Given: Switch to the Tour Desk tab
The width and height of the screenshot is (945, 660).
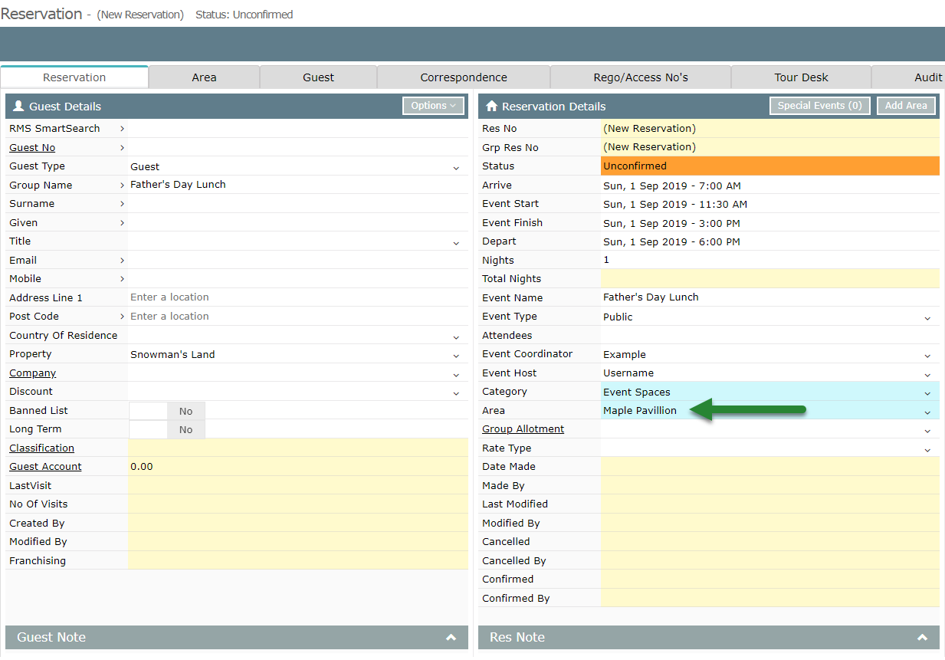Looking at the screenshot, I should (x=801, y=77).
